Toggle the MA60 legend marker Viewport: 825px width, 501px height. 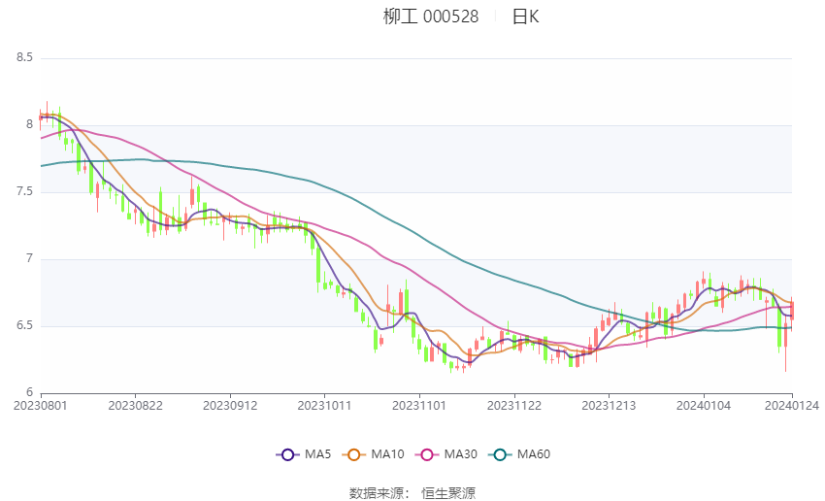click(500, 454)
